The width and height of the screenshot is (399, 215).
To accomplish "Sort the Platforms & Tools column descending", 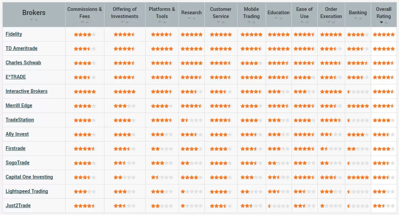I will [160, 22].
